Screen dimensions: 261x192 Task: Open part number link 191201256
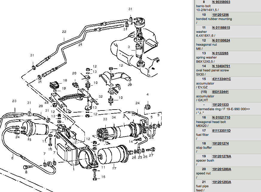[220, 15]
